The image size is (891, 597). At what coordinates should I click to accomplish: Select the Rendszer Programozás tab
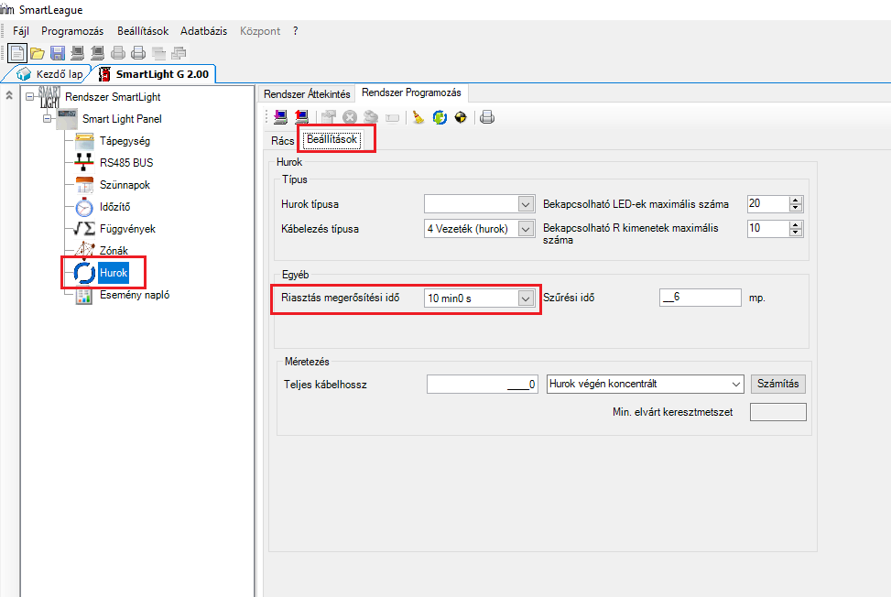[411, 92]
